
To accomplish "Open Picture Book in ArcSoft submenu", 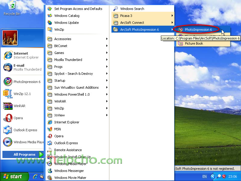I will 203,43.
